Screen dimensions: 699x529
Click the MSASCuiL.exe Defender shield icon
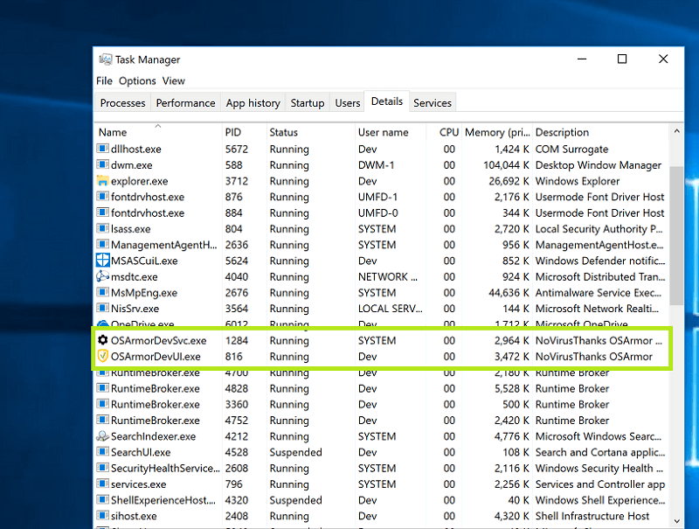pos(103,261)
